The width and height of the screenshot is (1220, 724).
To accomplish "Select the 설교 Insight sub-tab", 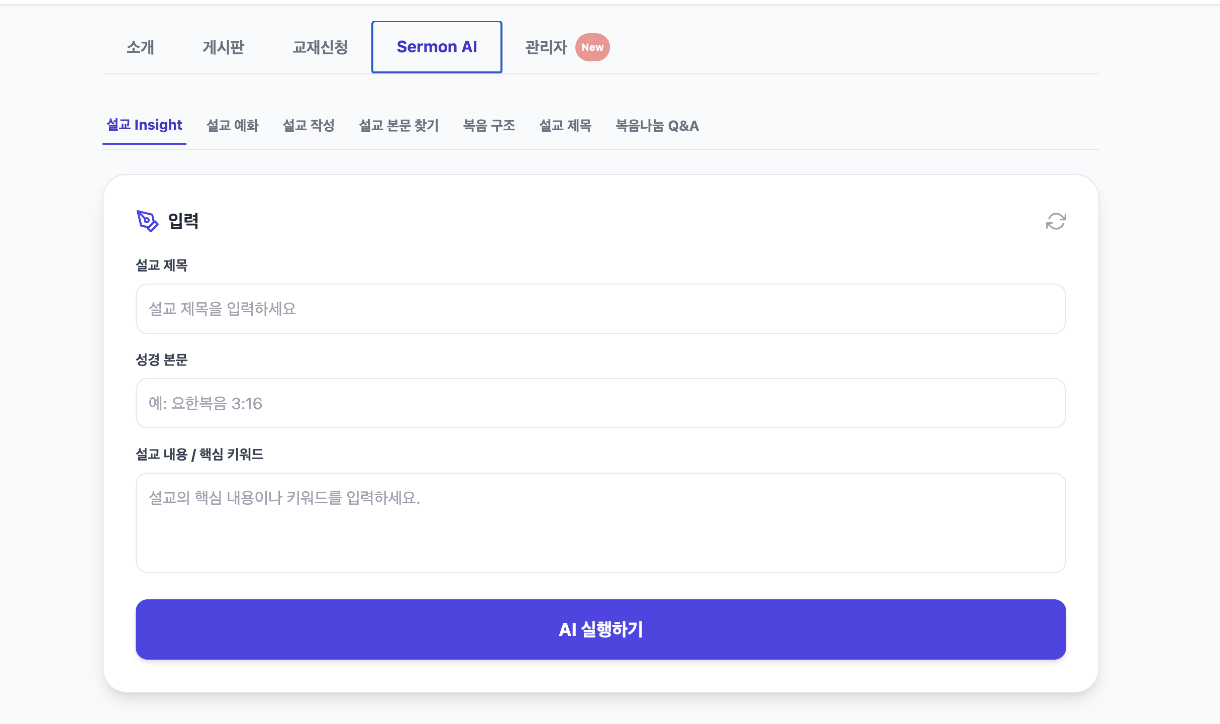I will coord(144,125).
